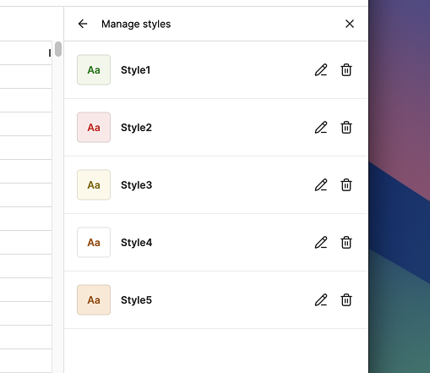Click the Style5 name label

(136, 300)
